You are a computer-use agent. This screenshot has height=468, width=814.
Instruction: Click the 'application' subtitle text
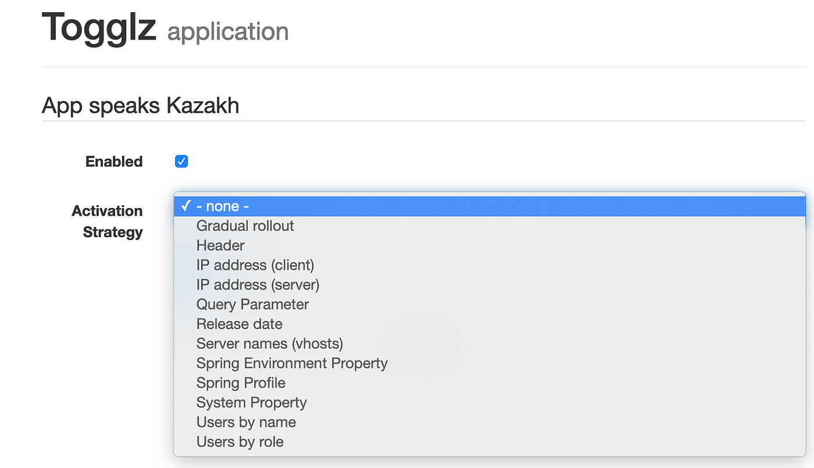pyautogui.click(x=228, y=31)
